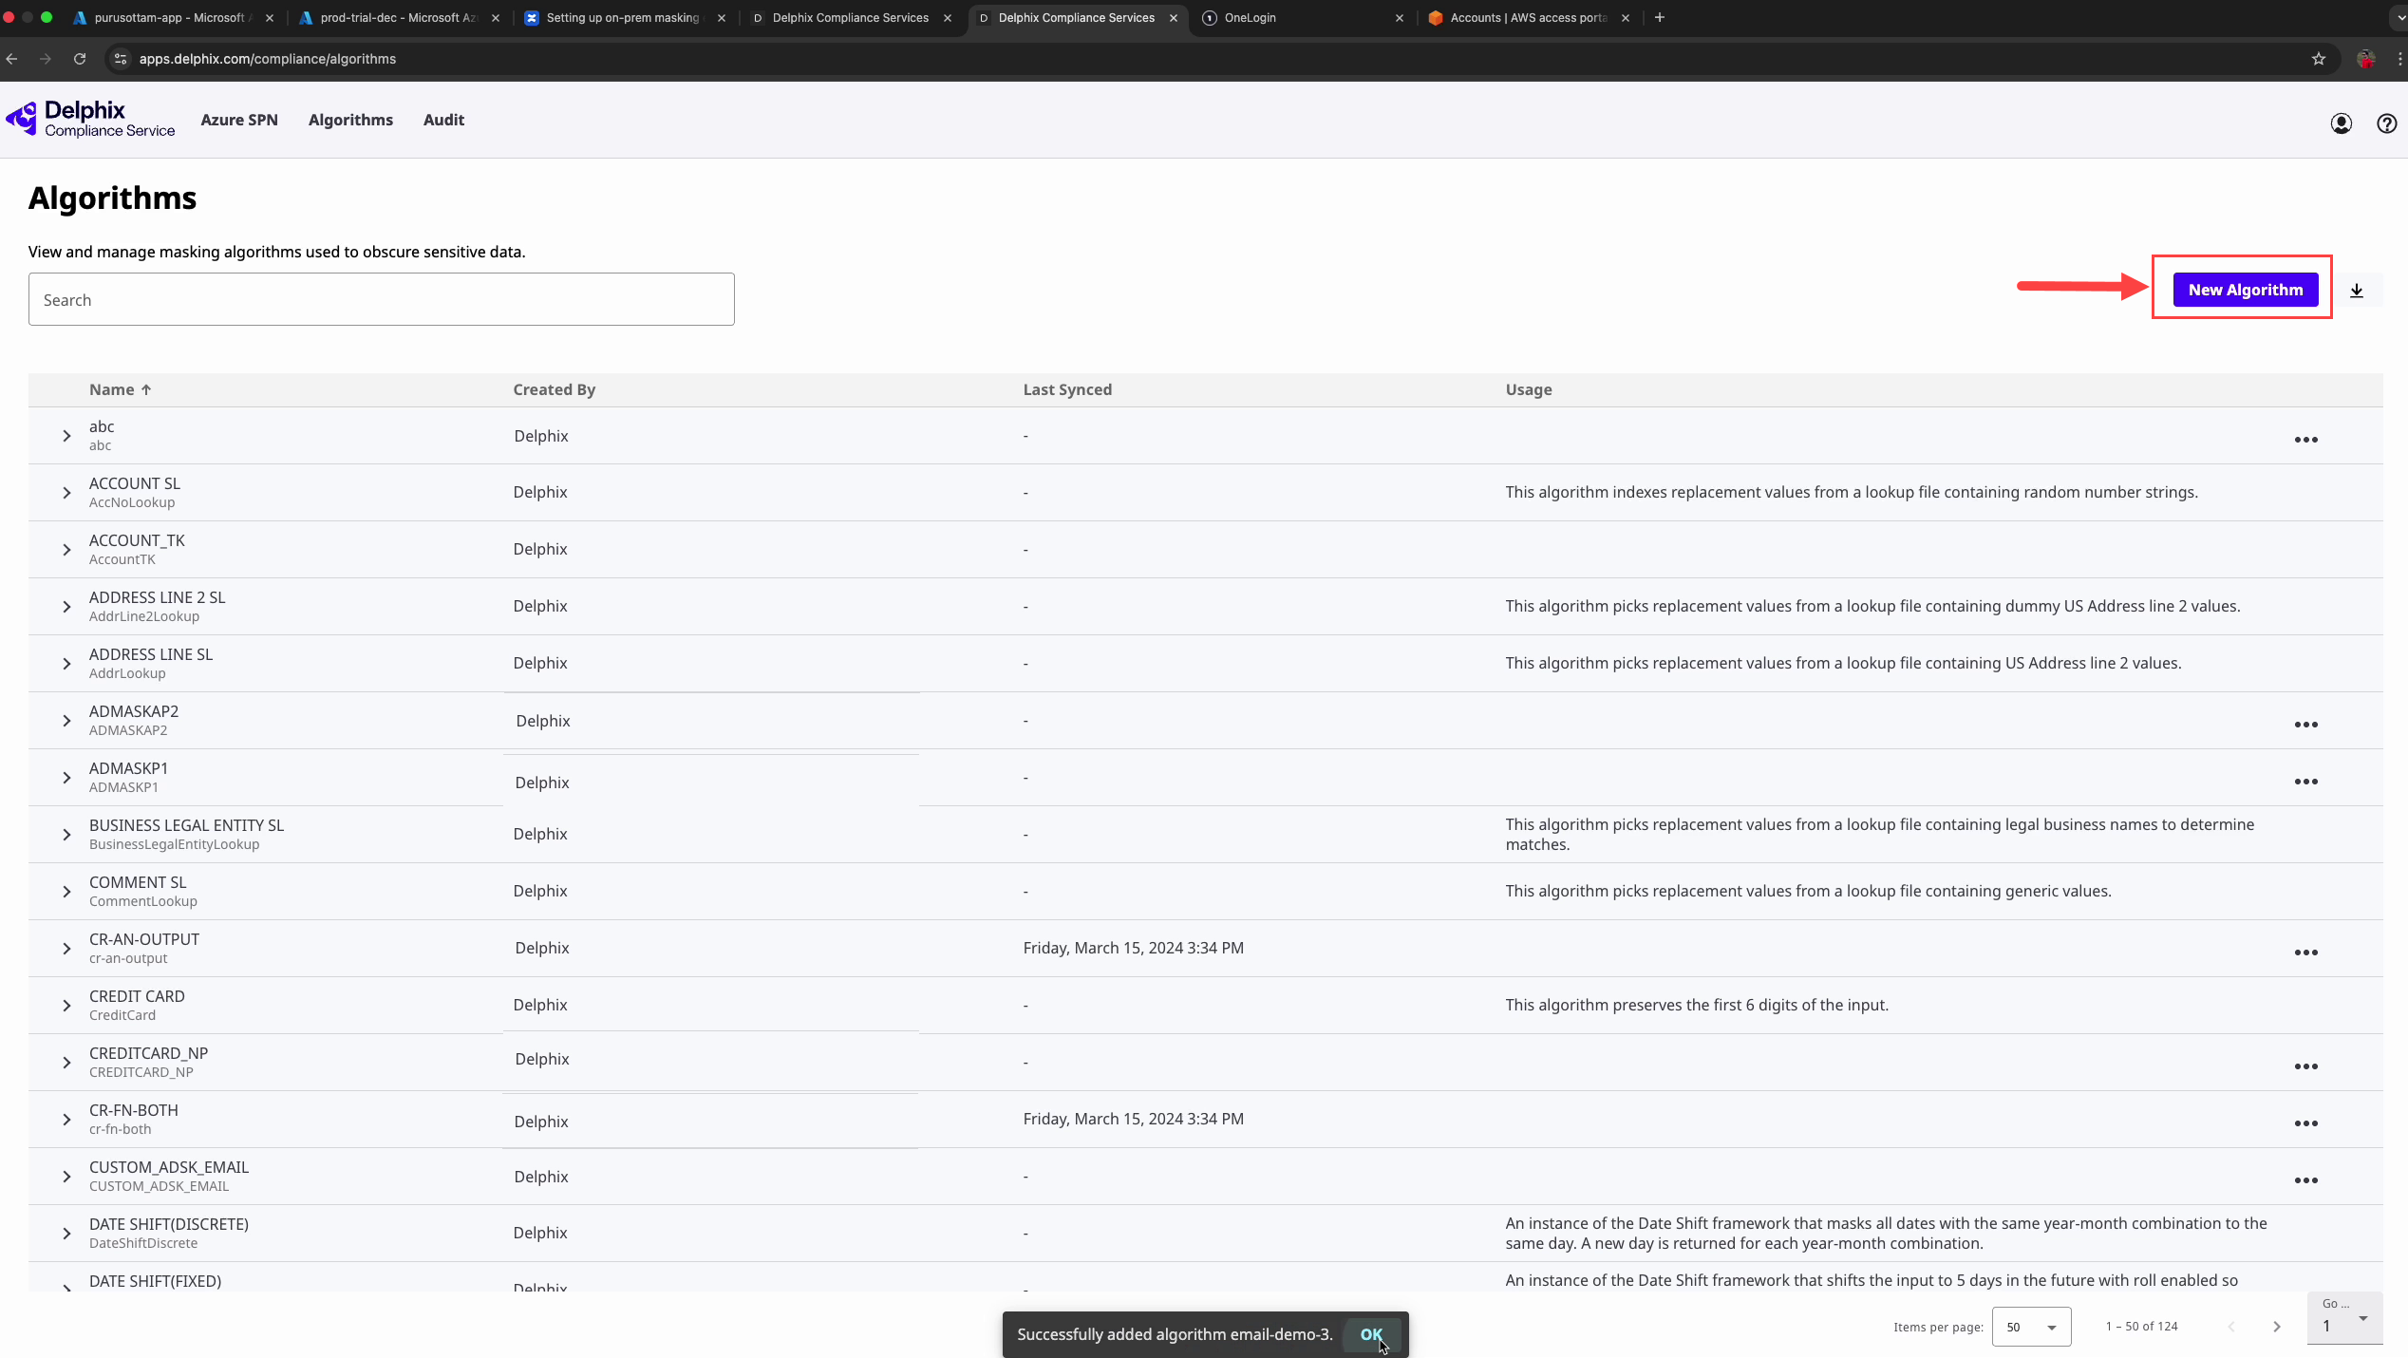Click the New Algorithm button
Screen dimensions: 2408x1358
(x=2246, y=290)
